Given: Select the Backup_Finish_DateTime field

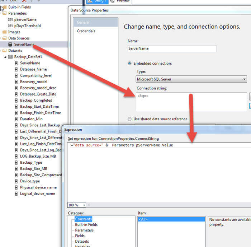Looking at the screenshot, I should coord(41,113).
